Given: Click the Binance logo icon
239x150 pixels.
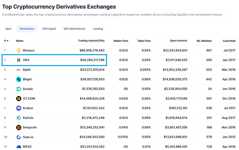Looking at the screenshot, I should click(x=19, y=50).
